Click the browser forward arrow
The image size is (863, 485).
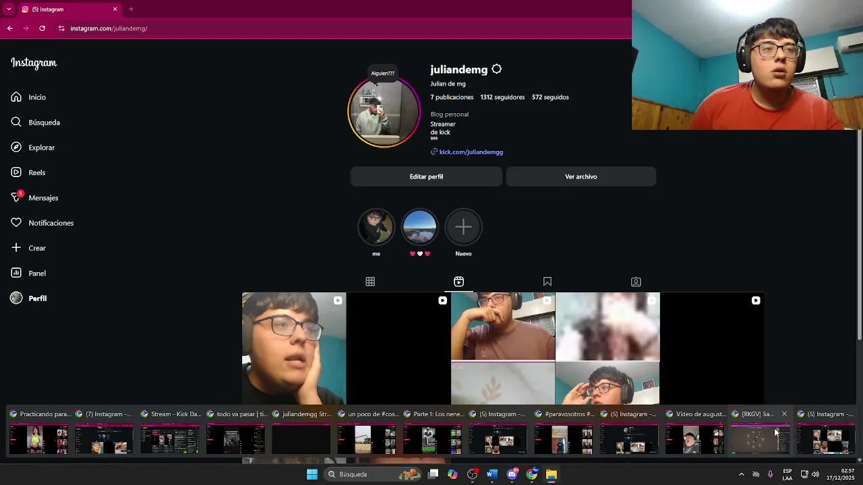pyautogui.click(x=26, y=28)
